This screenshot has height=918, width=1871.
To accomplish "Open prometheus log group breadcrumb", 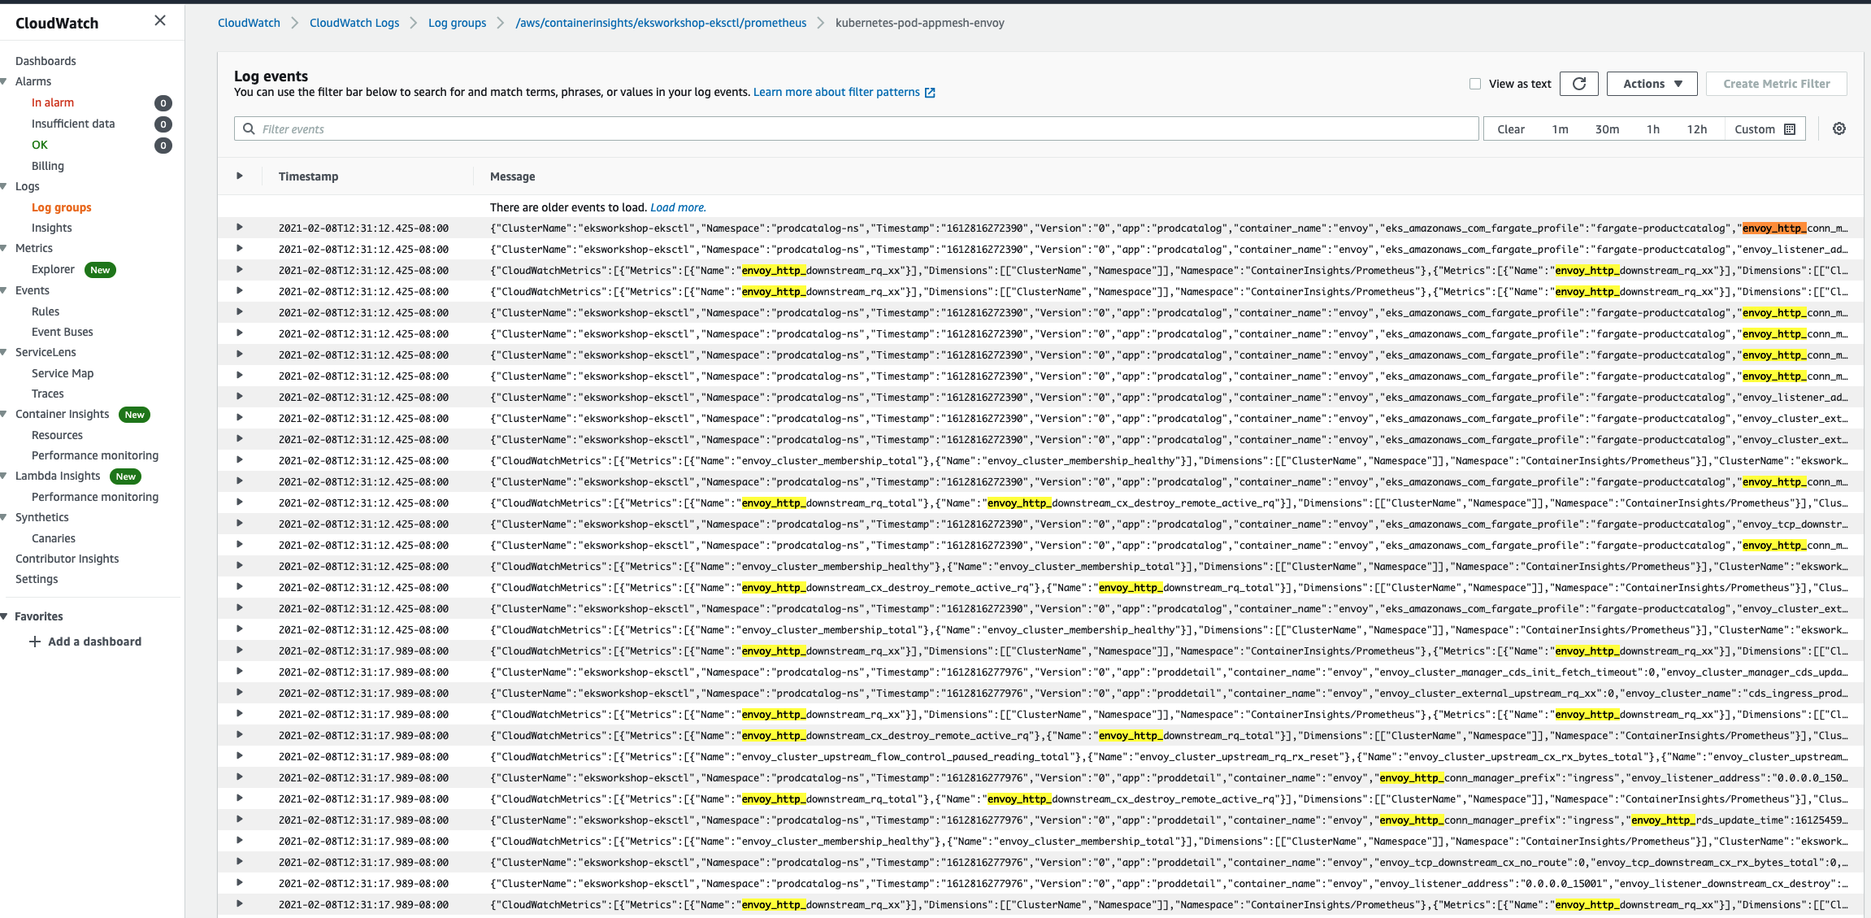I will pos(661,23).
